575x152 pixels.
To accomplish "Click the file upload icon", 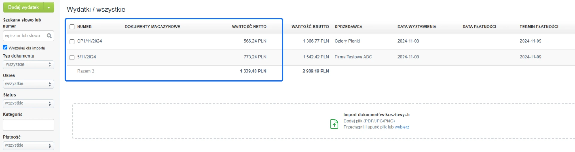I will tap(334, 124).
